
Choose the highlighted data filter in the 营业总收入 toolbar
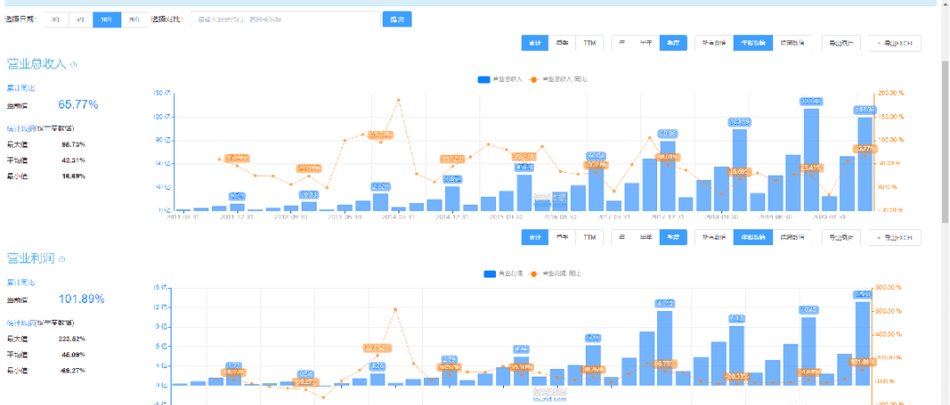click(753, 43)
